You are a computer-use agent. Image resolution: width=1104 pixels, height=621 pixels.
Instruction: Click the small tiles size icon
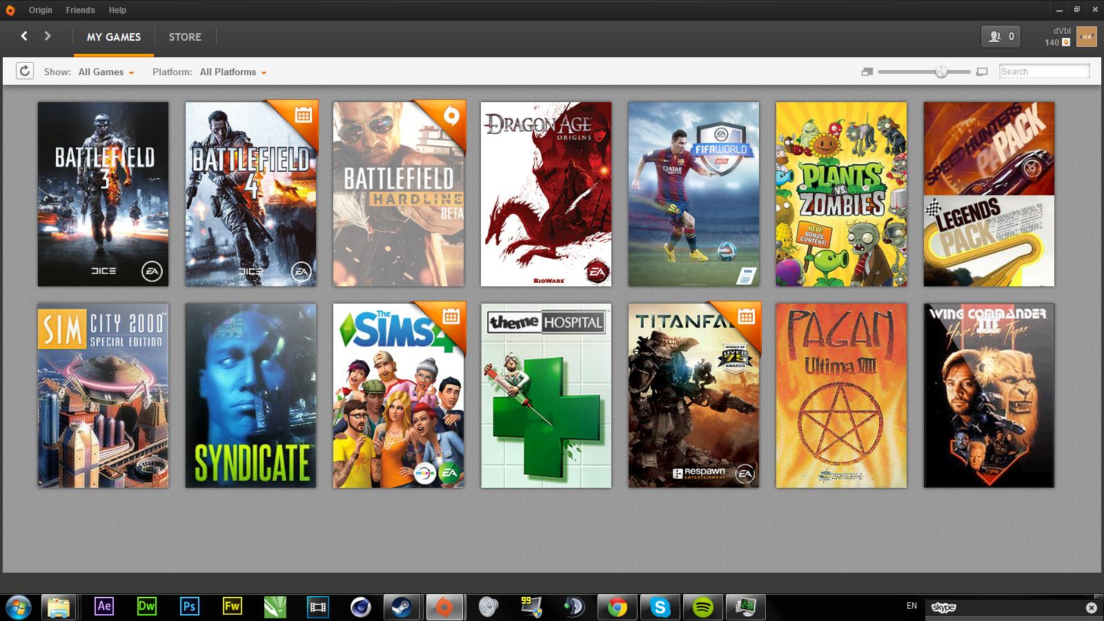(x=867, y=72)
